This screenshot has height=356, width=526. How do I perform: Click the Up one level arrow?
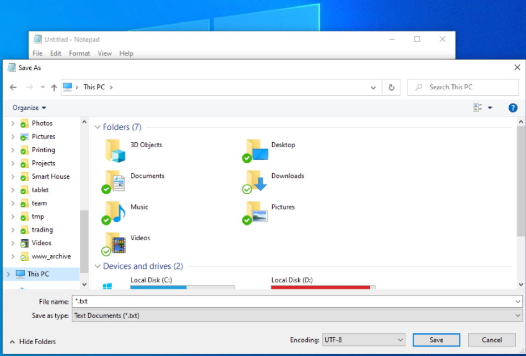[x=54, y=87]
